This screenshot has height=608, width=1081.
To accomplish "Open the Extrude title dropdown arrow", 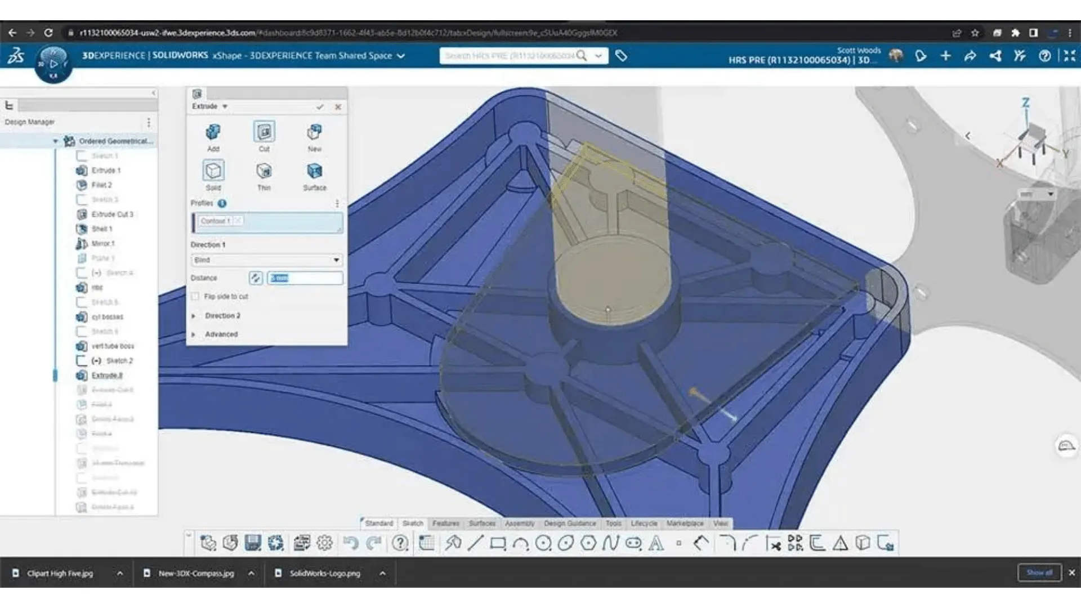I will [225, 106].
